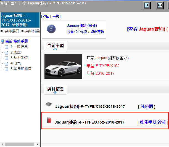Image resolution: width=169 pixels, height=147 pixels.
Task: Click the 线路图 row's Jaguar F-TYPE title
Action: click(x=90, y=106)
